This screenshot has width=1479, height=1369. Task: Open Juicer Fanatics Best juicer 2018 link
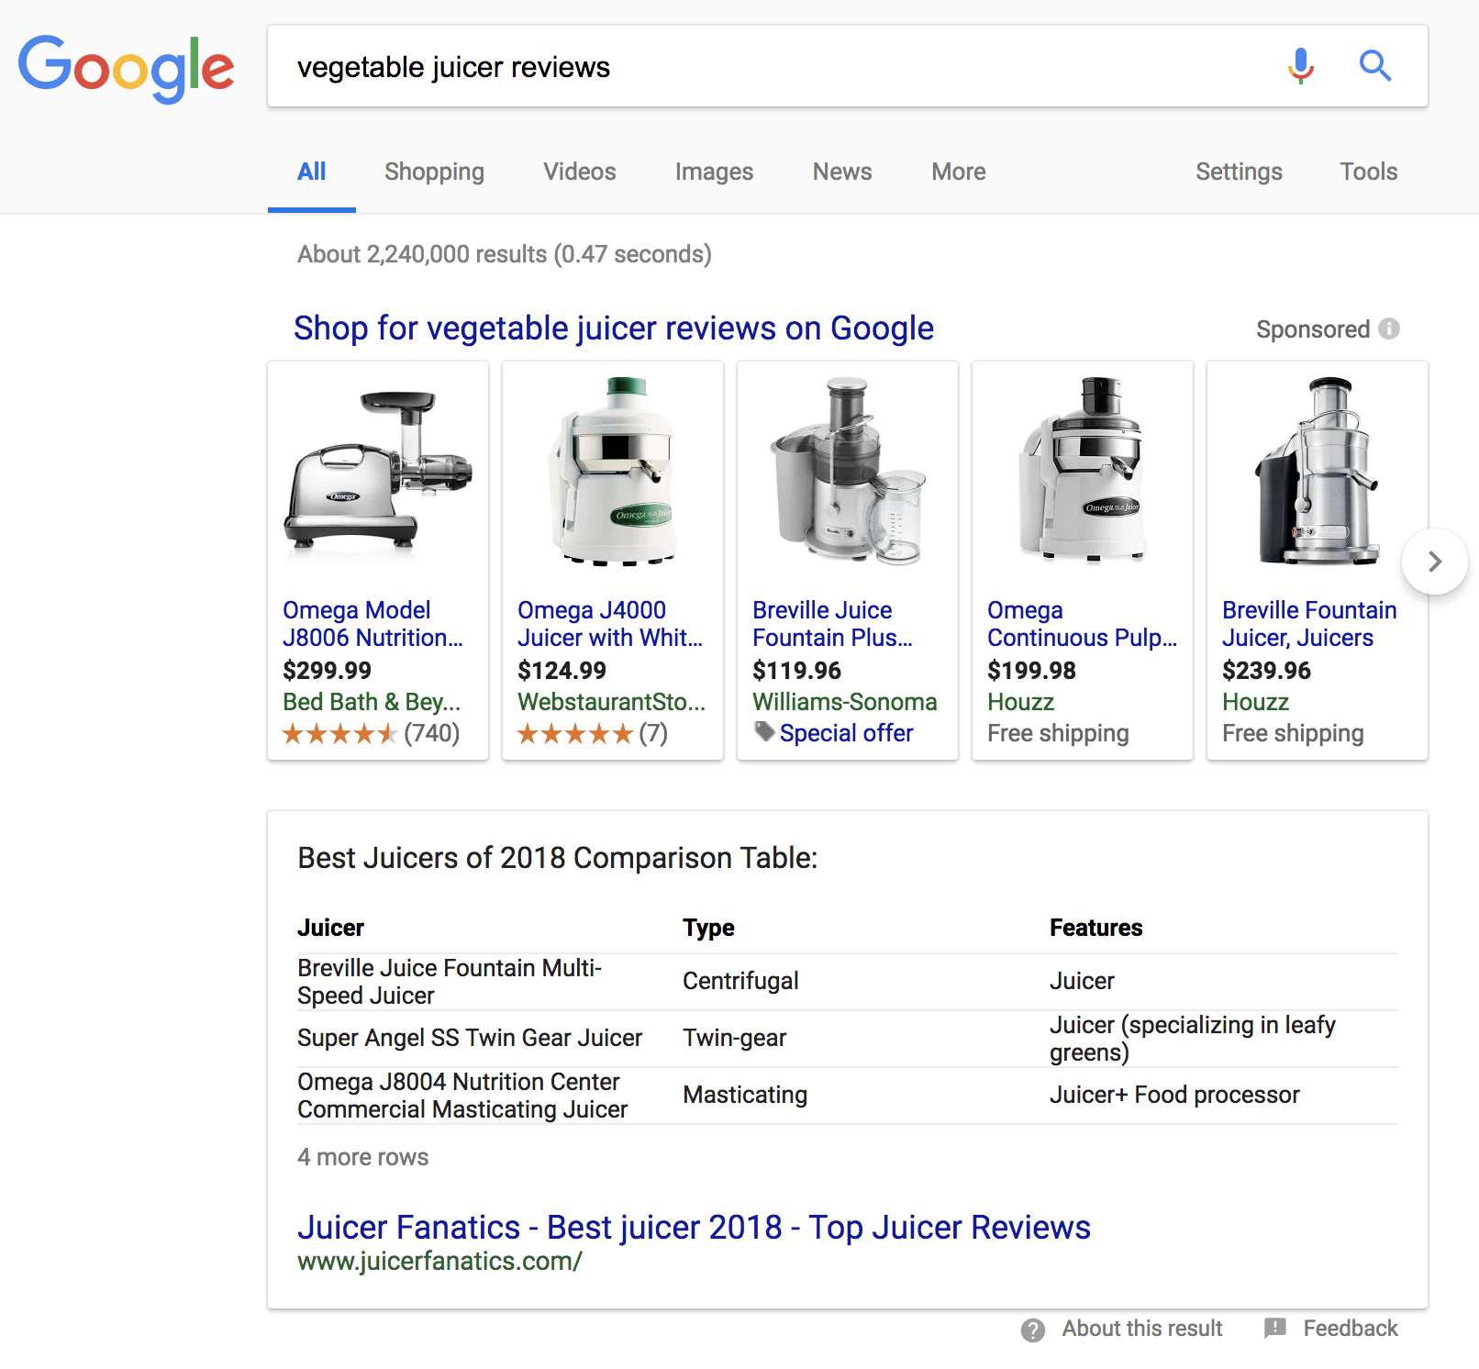pyautogui.click(x=693, y=1227)
